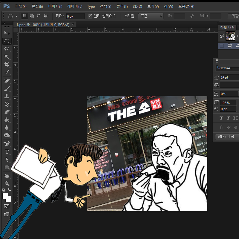Select the Pen tool
239x239 pixels.
click(7, 144)
